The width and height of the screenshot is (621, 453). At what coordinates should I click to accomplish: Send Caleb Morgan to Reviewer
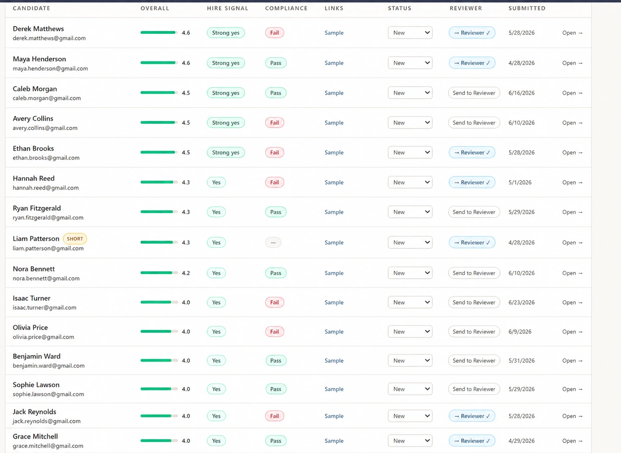474,93
